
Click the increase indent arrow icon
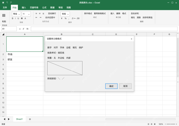[40, 17]
